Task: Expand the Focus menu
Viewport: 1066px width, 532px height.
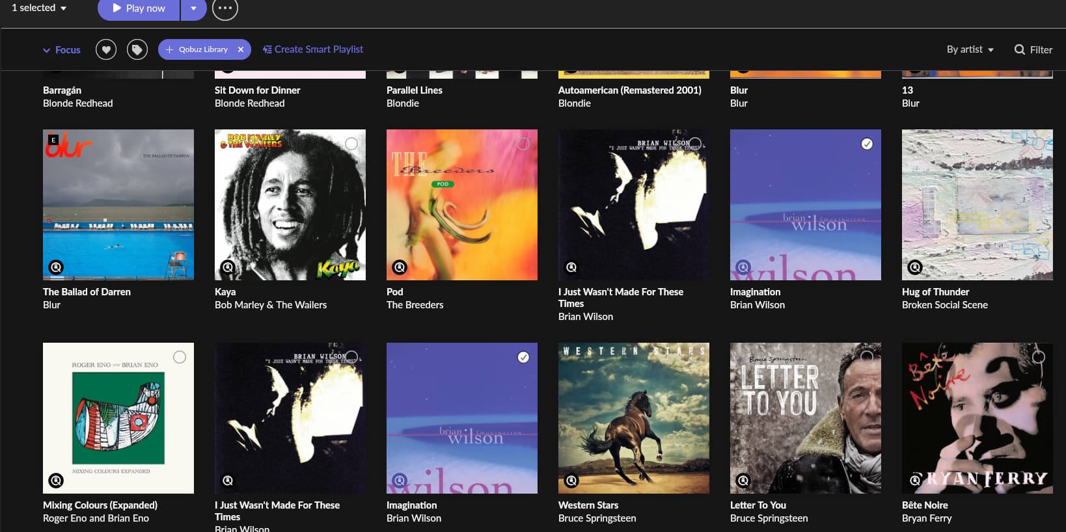Action: pos(62,49)
